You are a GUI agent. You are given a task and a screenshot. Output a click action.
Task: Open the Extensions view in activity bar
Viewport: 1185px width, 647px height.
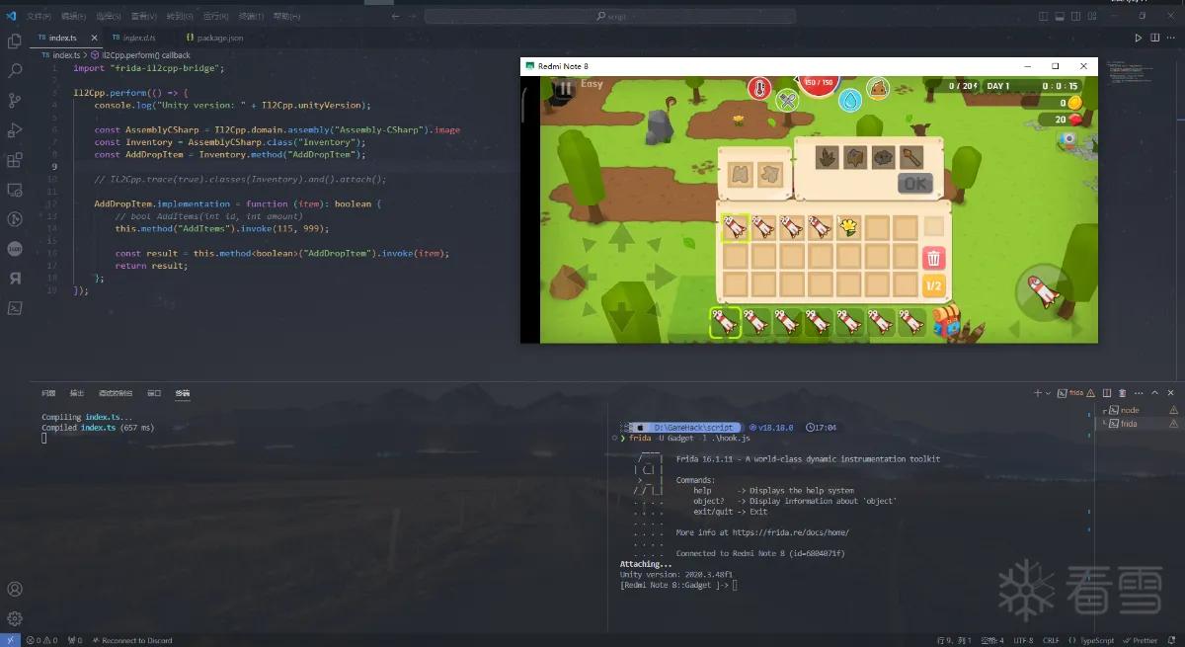15,160
